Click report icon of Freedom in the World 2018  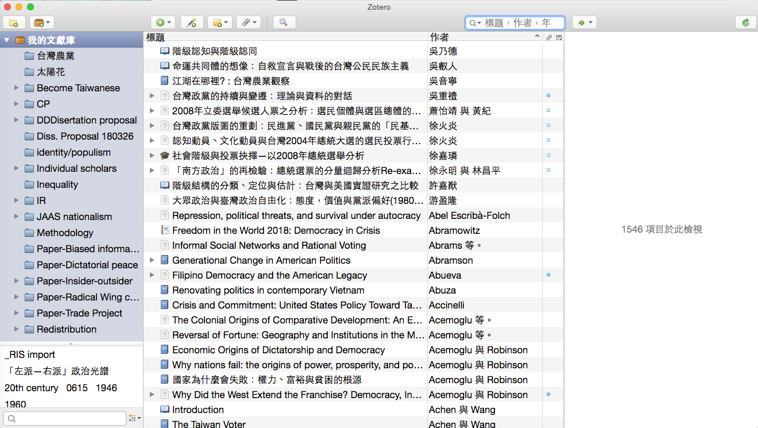point(165,230)
